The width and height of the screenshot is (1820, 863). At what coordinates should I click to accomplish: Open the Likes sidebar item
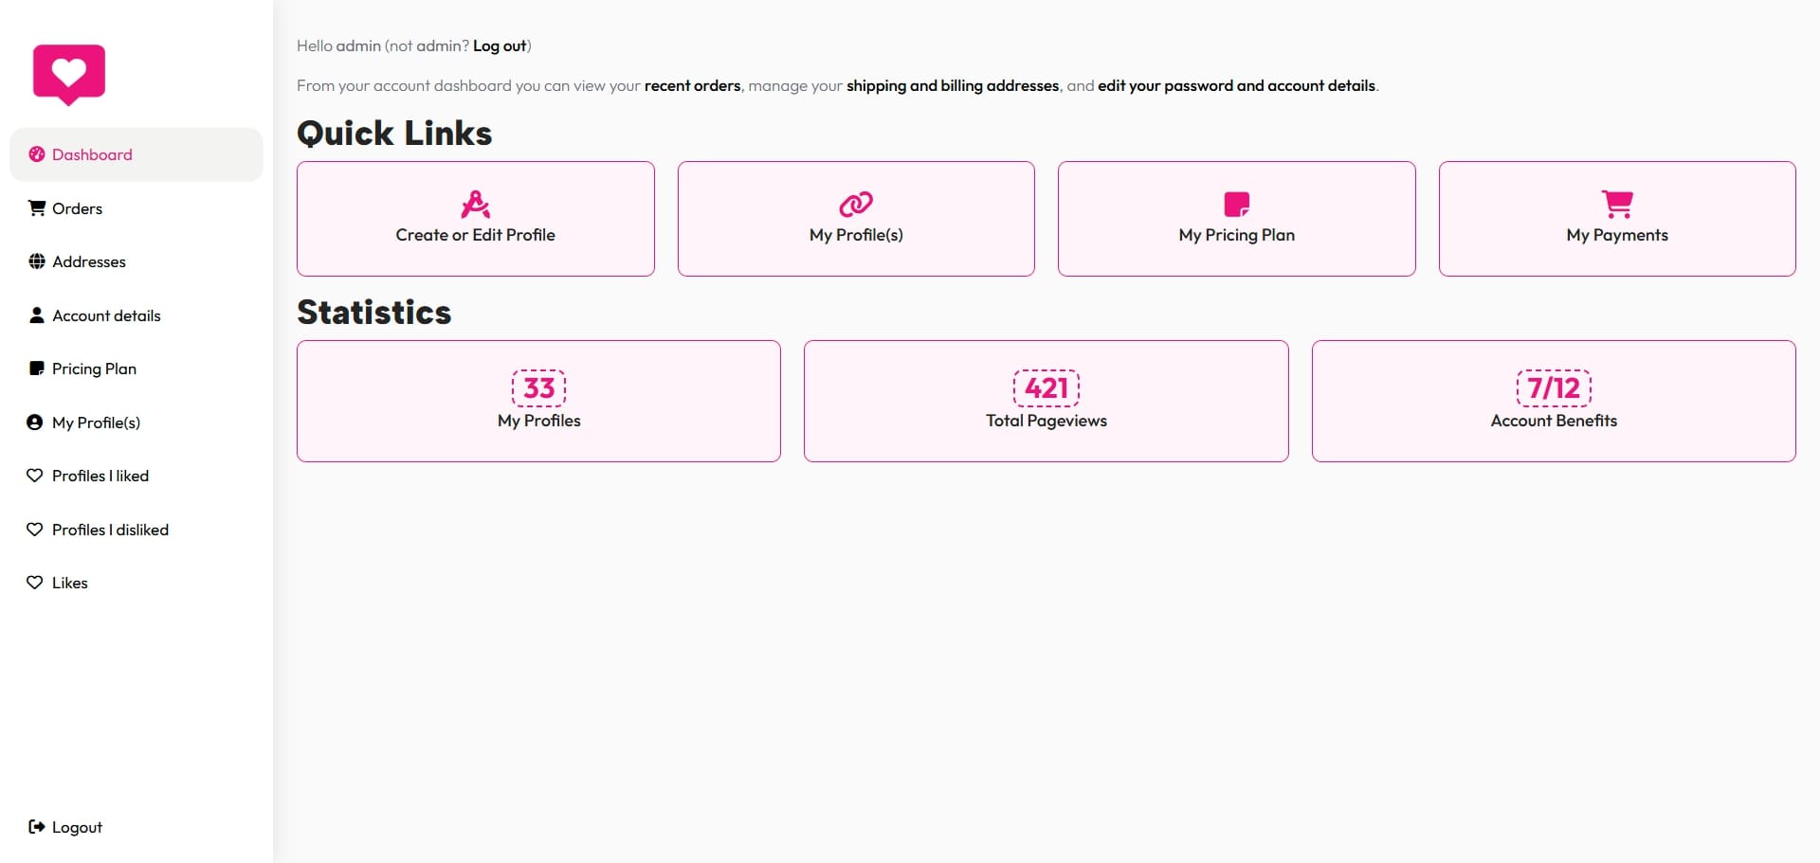pos(69,583)
